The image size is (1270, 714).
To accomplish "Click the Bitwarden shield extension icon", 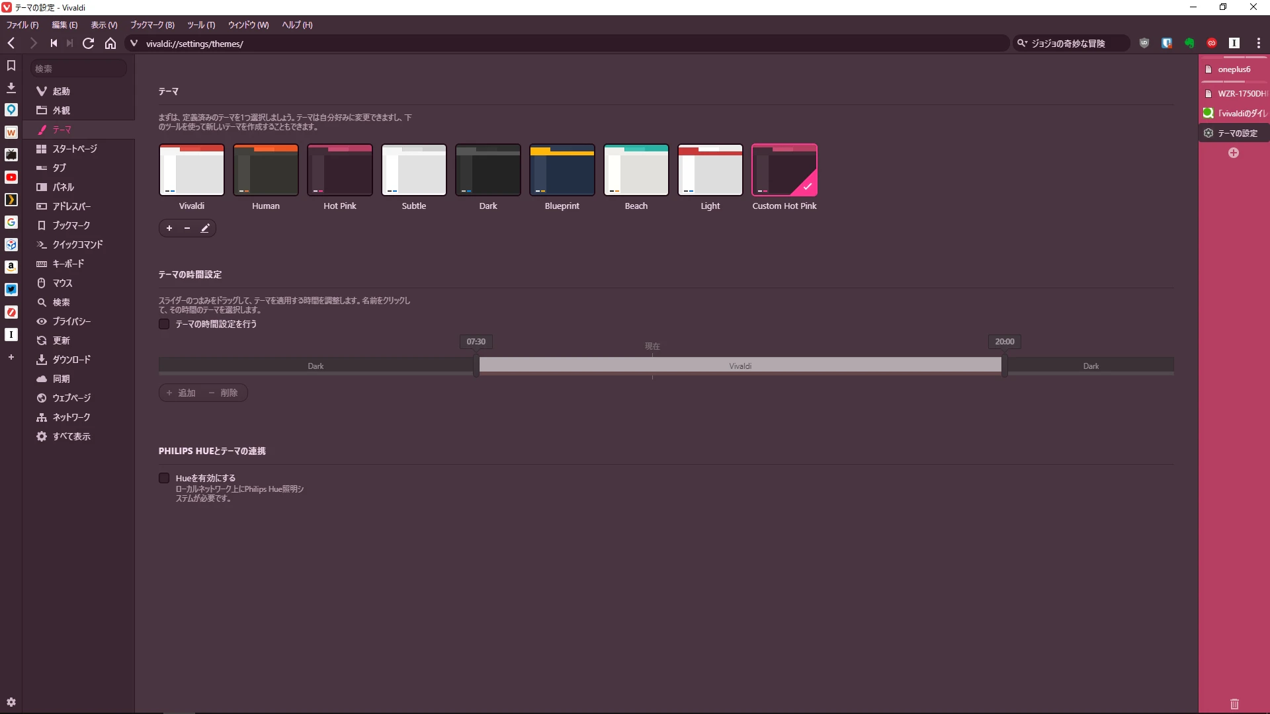I will coord(1167,43).
